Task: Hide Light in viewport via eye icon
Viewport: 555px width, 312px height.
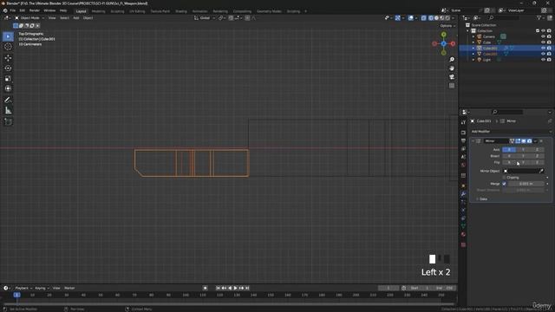Action: pyautogui.click(x=543, y=60)
